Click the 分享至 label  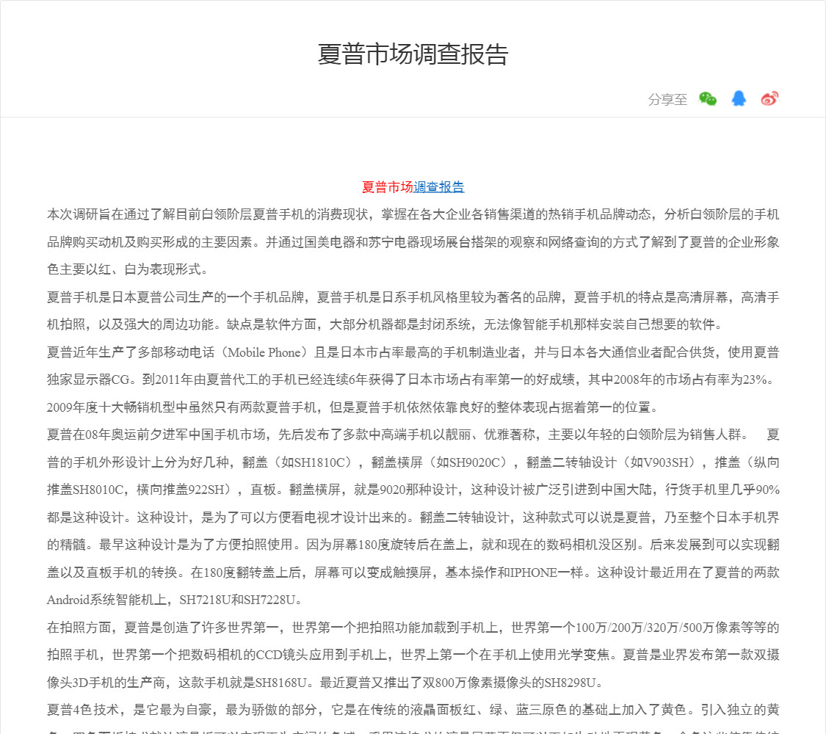[x=667, y=100]
